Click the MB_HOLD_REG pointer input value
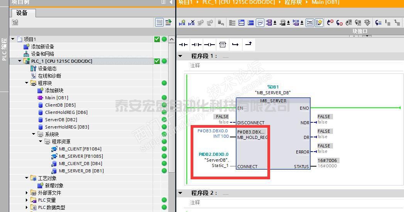 pos(213,131)
